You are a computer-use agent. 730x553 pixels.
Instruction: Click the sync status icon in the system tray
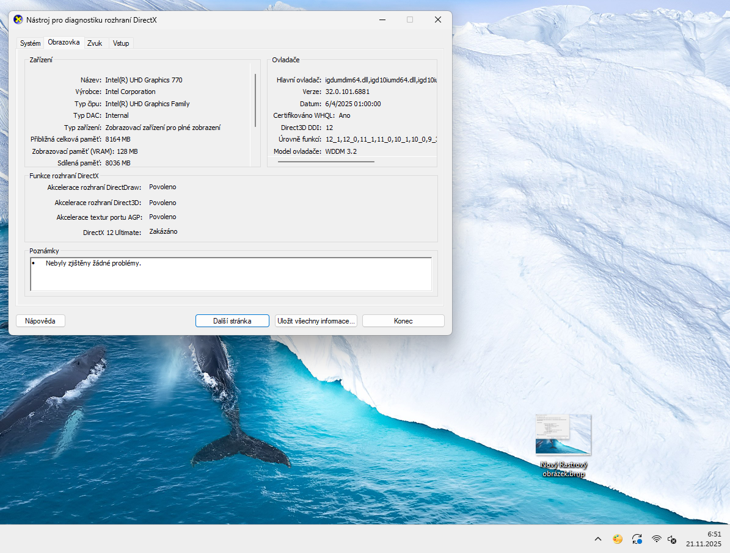click(637, 539)
